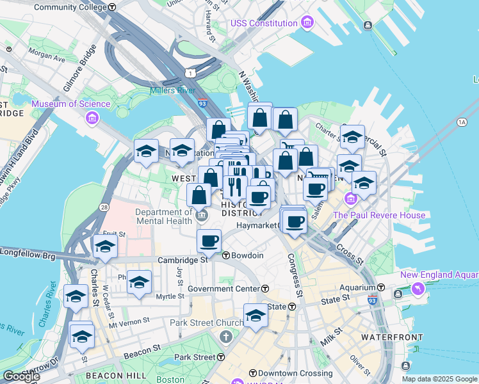479x384 pixels.
Task: Click graduation cap marker beside State station
Action: point(256,317)
